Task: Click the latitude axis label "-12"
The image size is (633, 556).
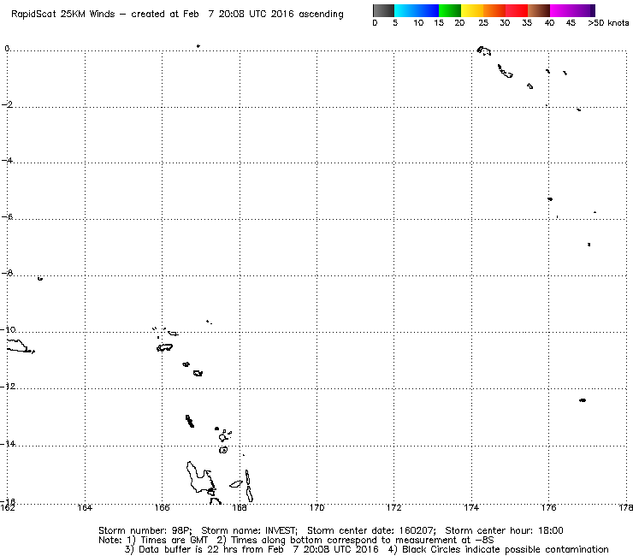Action: 8,387
